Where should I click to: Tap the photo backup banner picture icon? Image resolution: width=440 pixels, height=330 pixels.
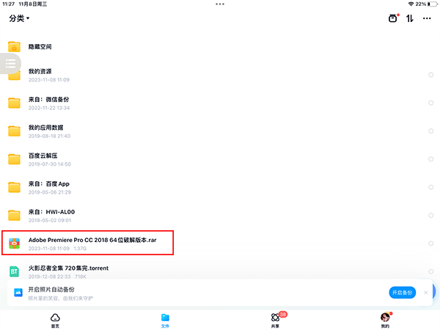(18, 293)
